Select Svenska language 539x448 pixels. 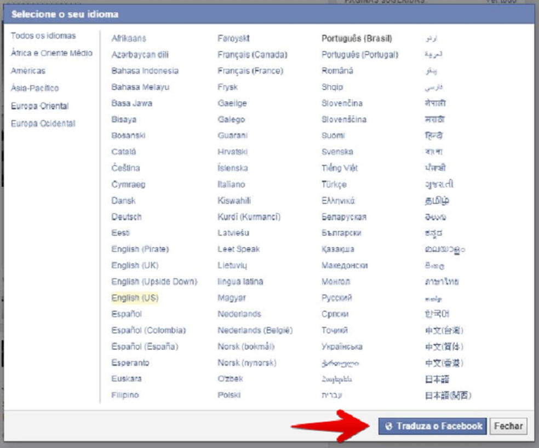click(337, 152)
